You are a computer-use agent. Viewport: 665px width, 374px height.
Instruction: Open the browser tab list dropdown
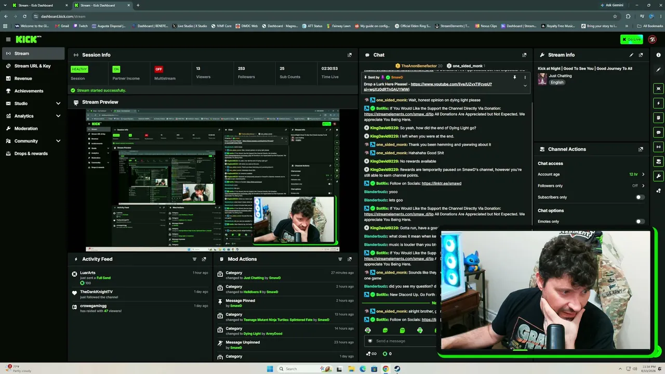pyautogui.click(x=6, y=5)
